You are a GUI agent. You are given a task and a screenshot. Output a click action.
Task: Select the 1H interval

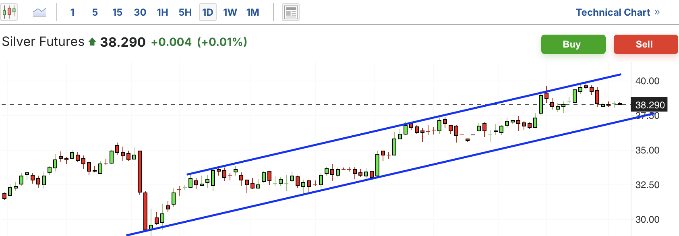pyautogui.click(x=162, y=12)
